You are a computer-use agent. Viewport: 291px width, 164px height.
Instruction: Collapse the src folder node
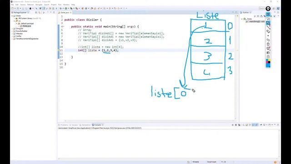(15, 21)
